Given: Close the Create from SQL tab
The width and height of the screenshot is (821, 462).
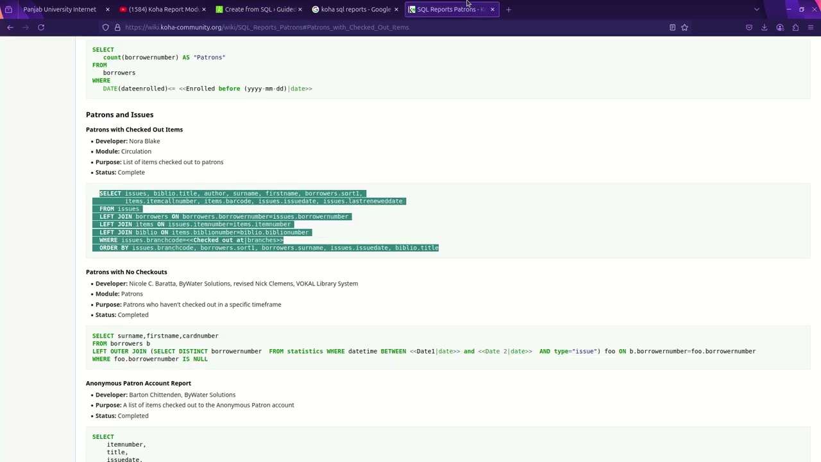Looking at the screenshot, I should click(300, 10).
